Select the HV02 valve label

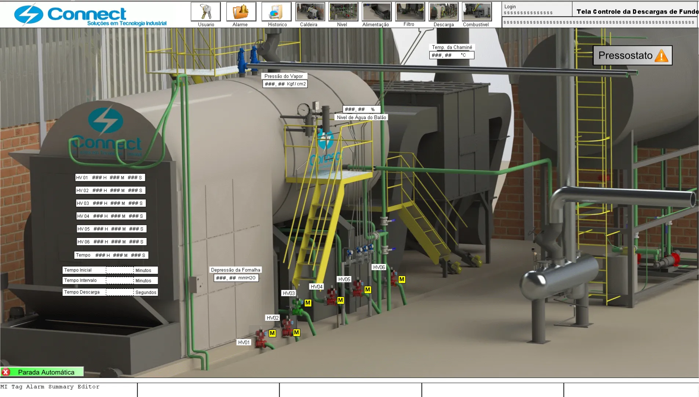pyautogui.click(x=273, y=318)
